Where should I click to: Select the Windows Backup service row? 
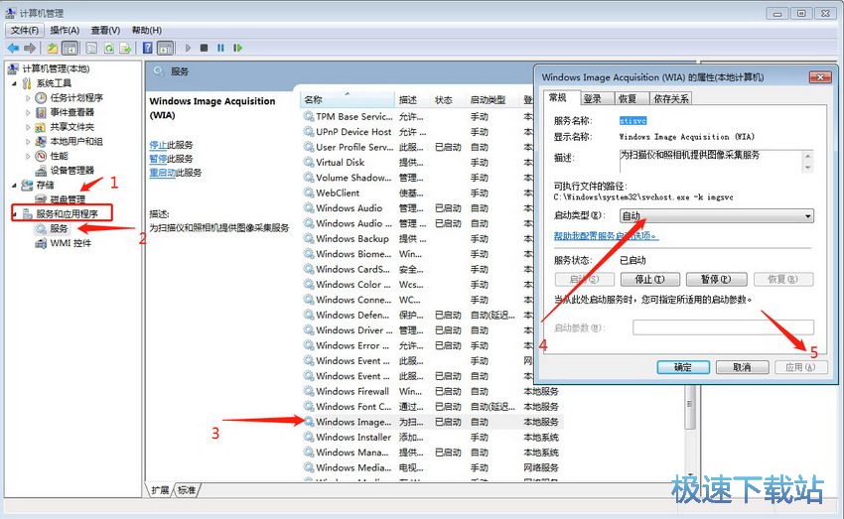coord(417,238)
